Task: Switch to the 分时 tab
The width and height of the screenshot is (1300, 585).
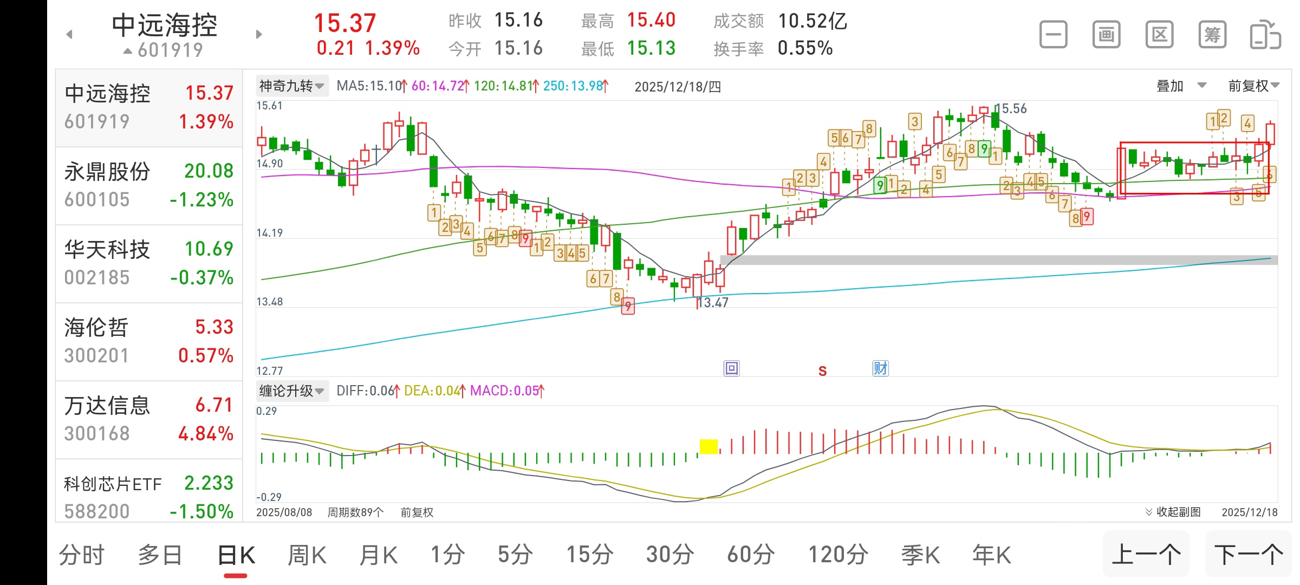Action: click(x=81, y=555)
